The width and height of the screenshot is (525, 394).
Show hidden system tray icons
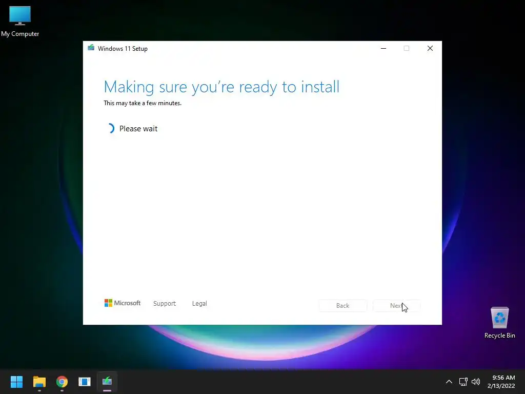[449, 382]
